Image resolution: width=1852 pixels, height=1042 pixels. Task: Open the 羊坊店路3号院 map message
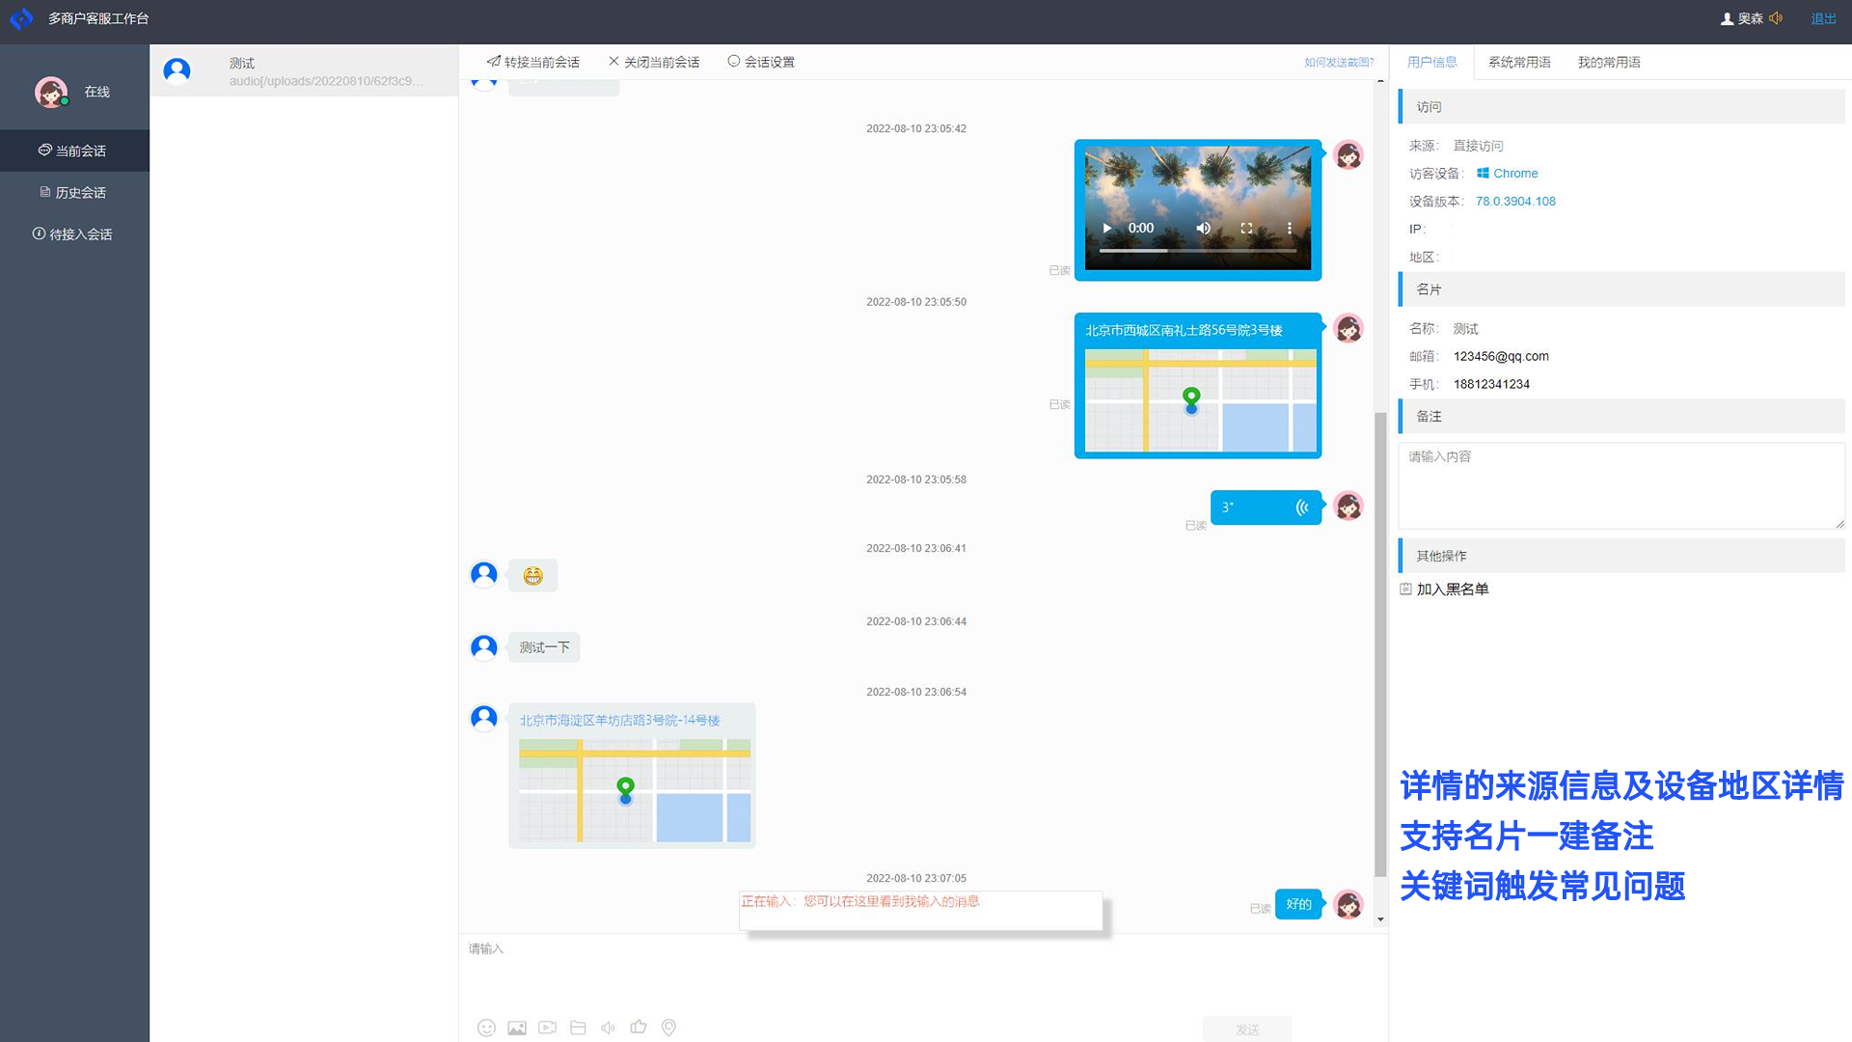pos(632,776)
